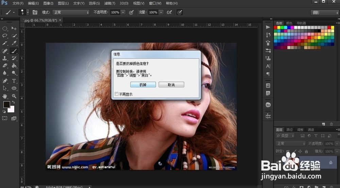The width and height of the screenshot is (340, 188).
Task: Close the .jpg document tab
Action: (x=60, y=20)
